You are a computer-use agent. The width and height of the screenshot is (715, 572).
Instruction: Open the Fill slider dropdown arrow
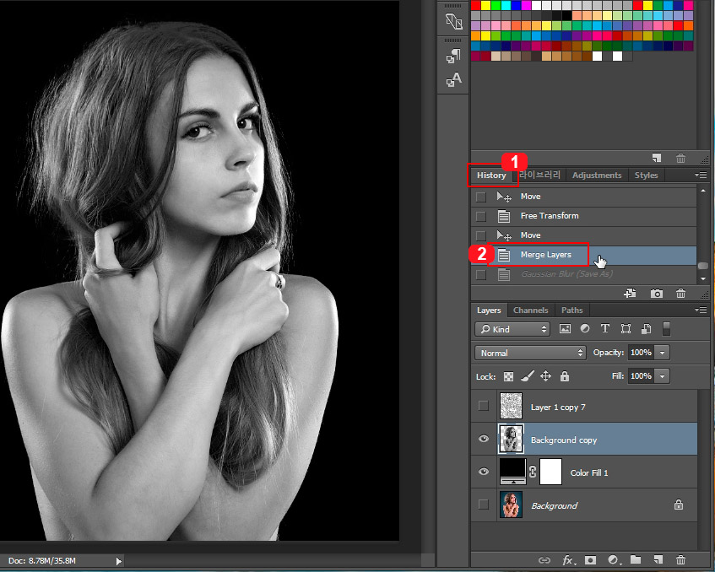(x=662, y=376)
